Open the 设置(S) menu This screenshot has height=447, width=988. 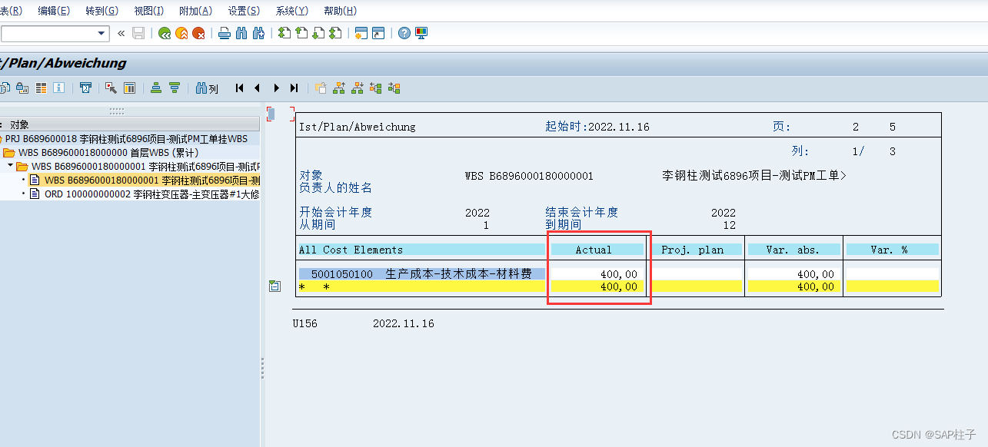point(244,11)
